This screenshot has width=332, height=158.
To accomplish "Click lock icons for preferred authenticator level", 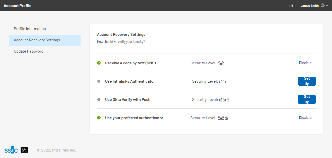I will pos(223,118).
